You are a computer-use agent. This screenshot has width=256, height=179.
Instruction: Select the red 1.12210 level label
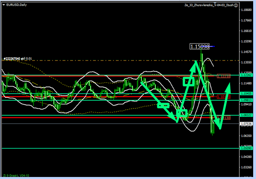pos(224,76)
